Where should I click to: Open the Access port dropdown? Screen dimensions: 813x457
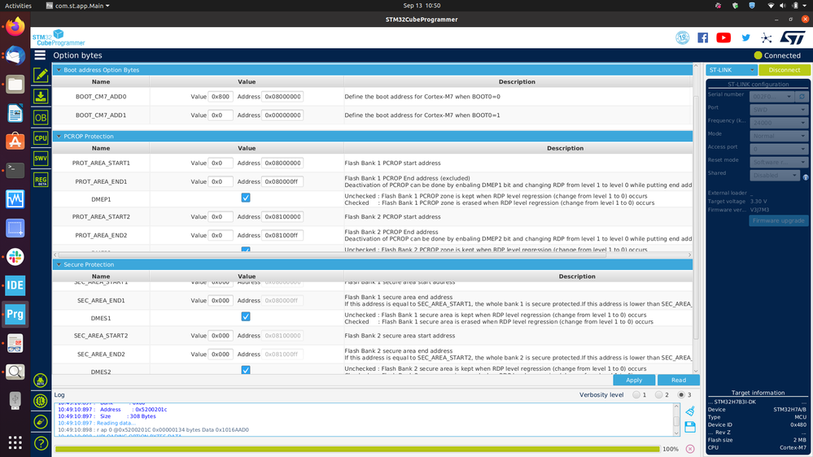click(x=779, y=150)
